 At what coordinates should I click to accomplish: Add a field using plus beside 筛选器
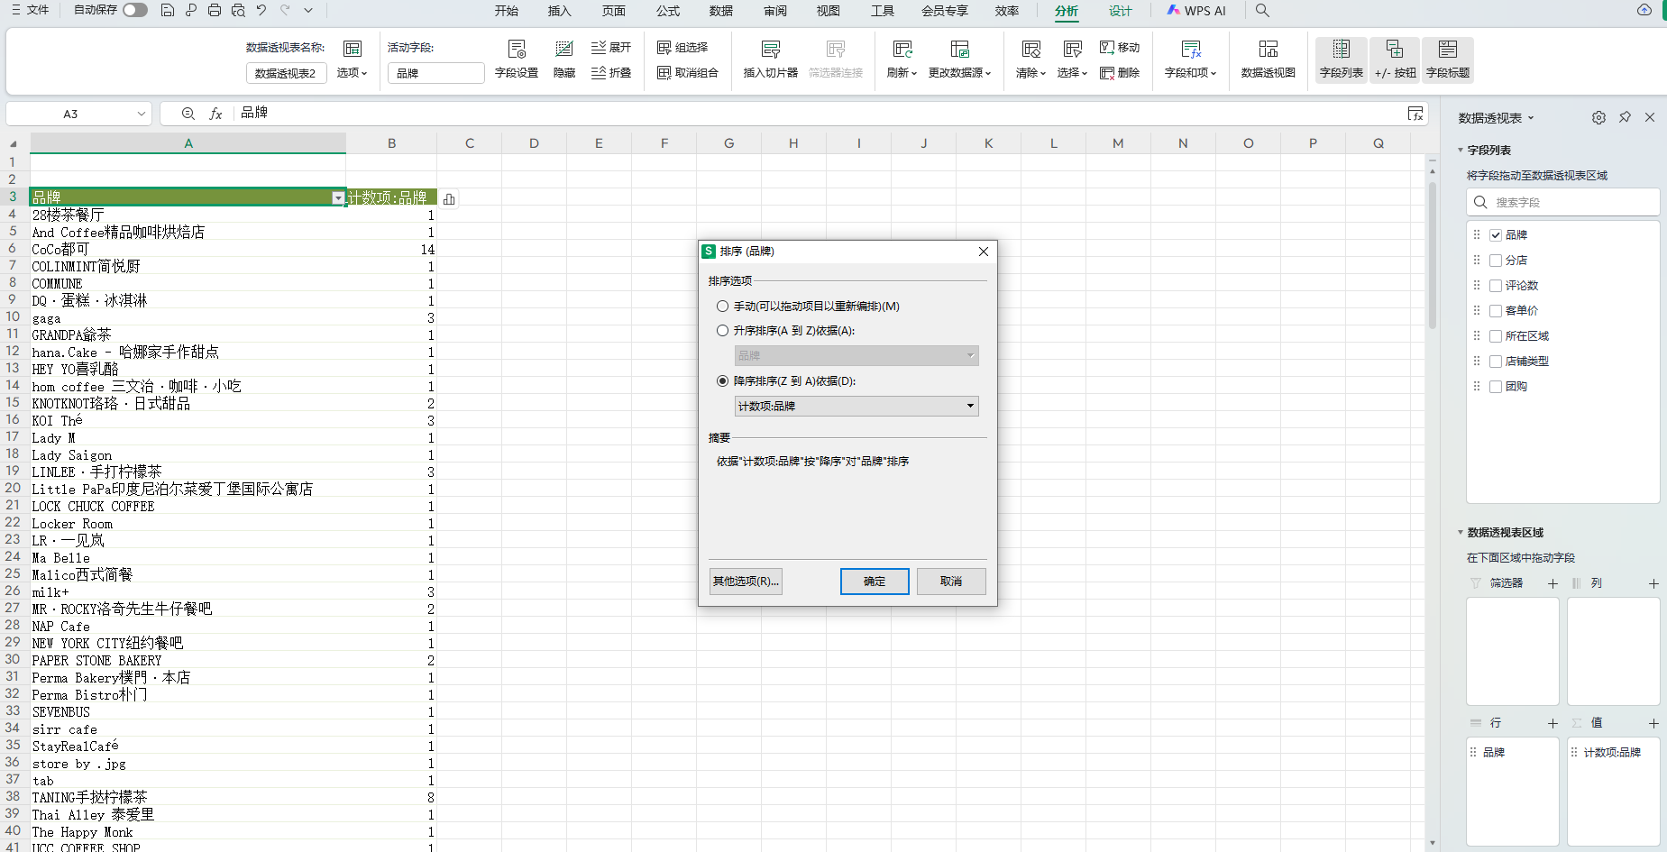click(1553, 583)
